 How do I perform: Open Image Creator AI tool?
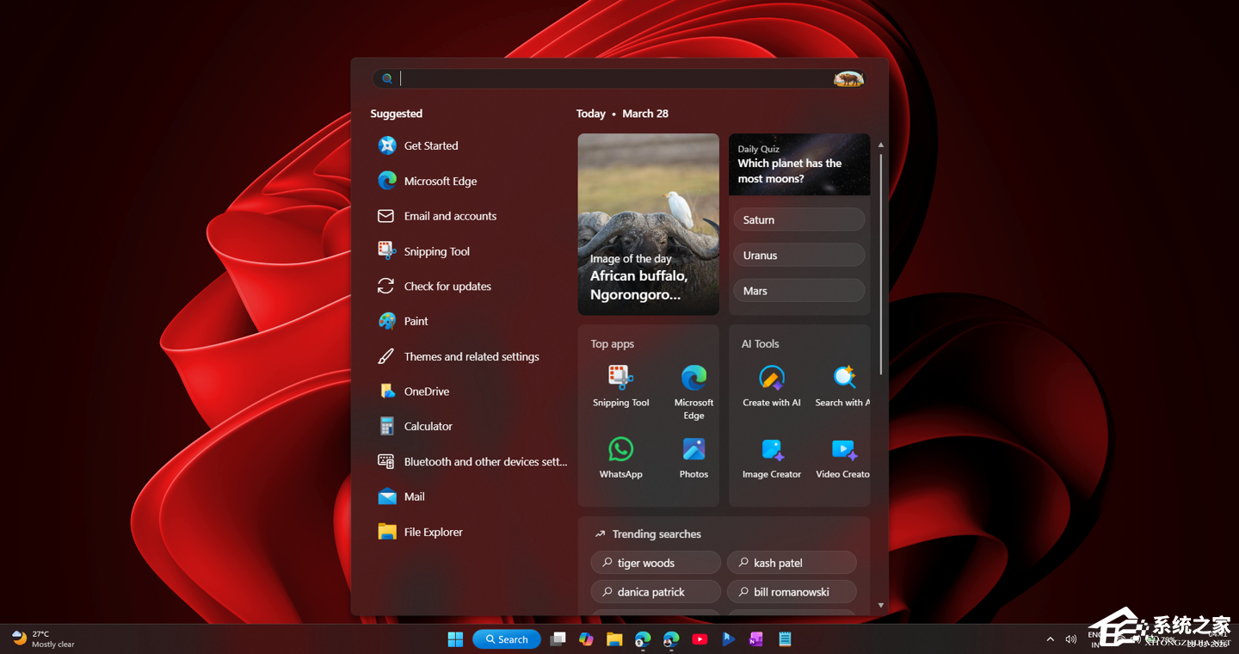click(x=772, y=458)
